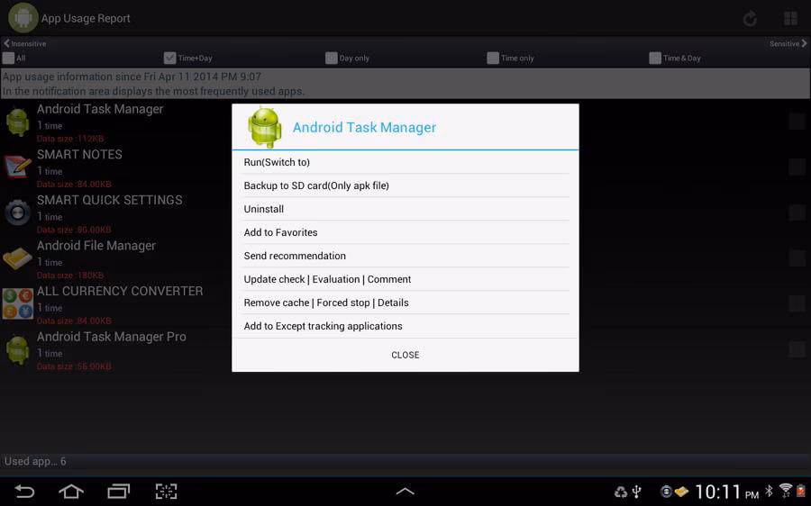Select Android Task Manager Pro app name
This screenshot has height=506, width=811.
(112, 337)
